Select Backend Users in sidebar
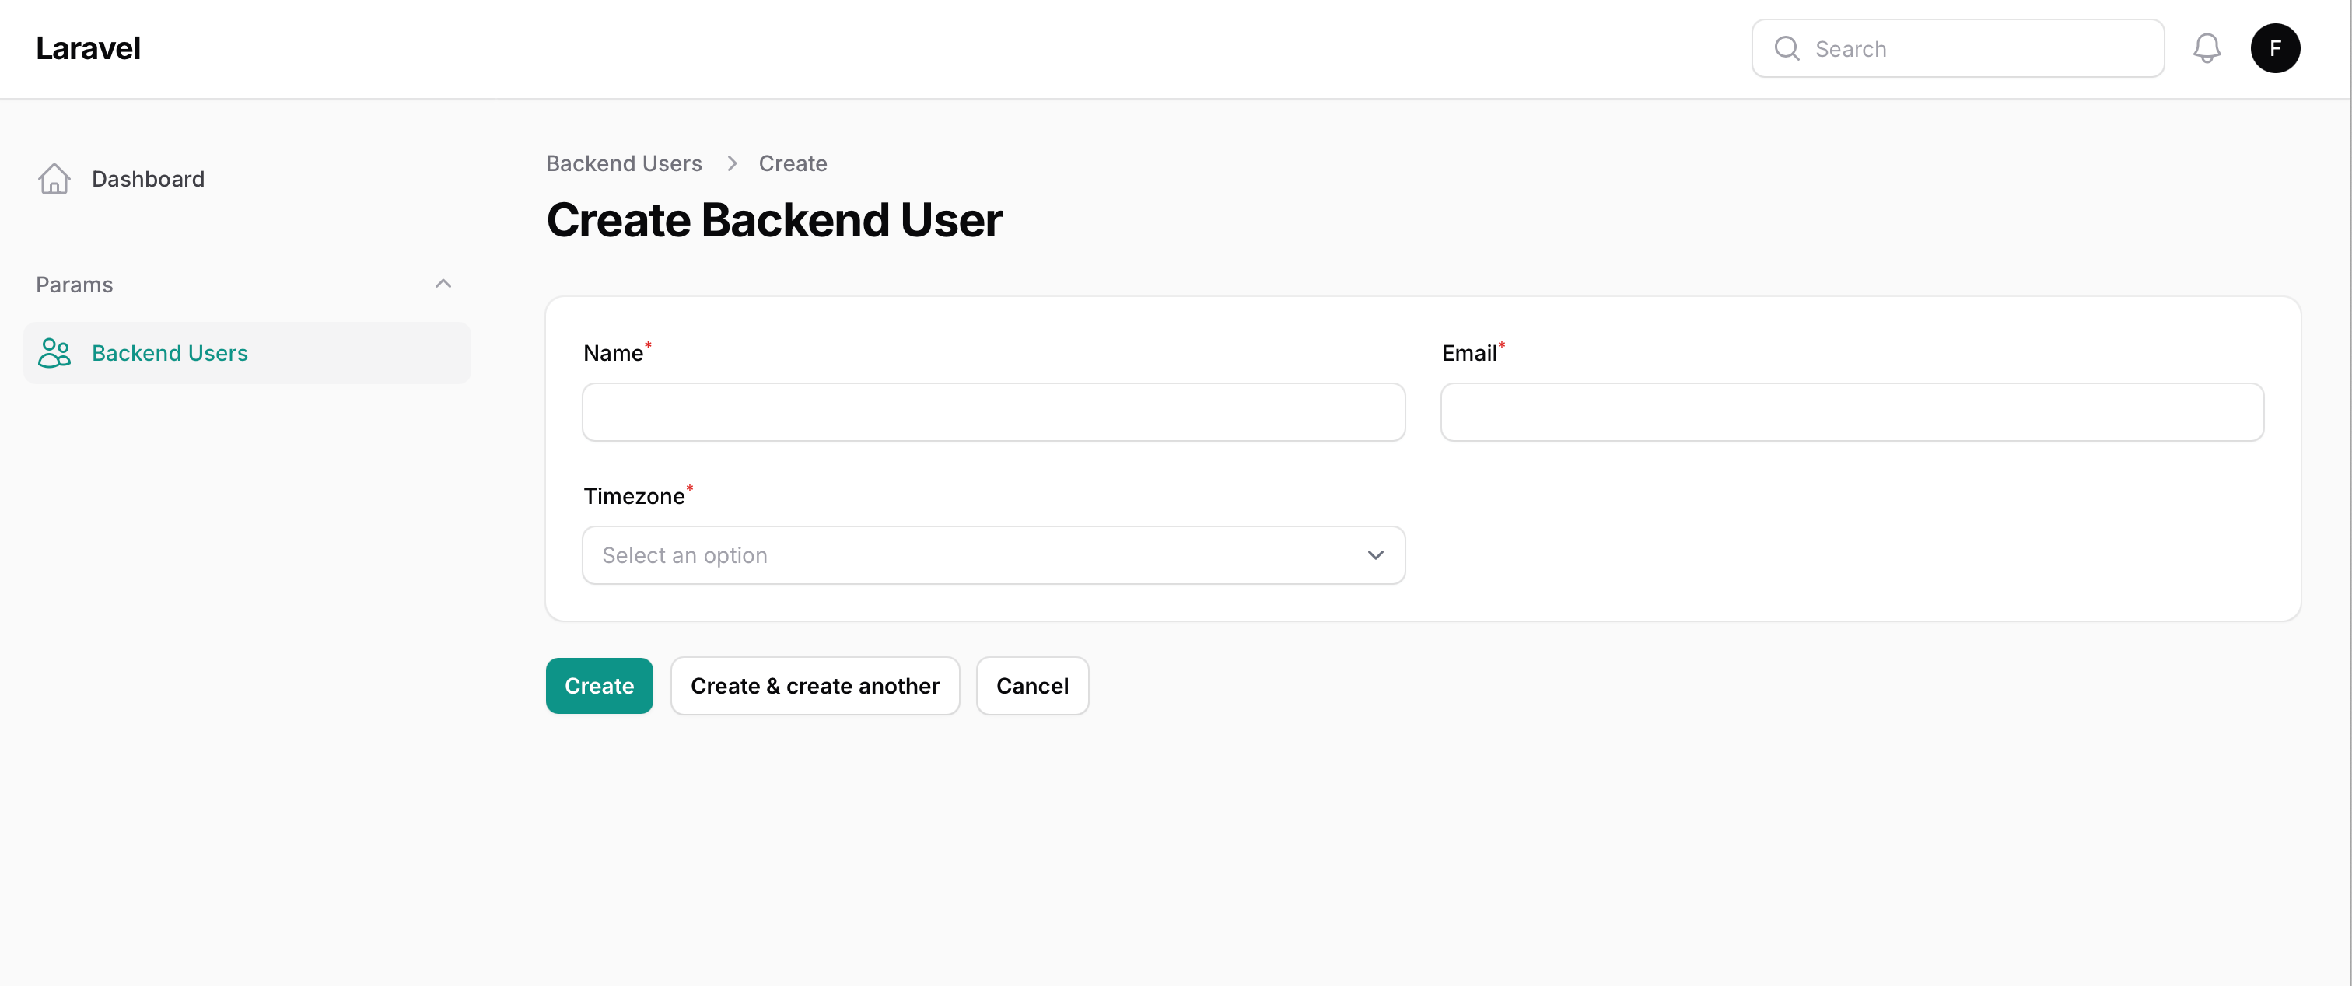 [x=247, y=353]
